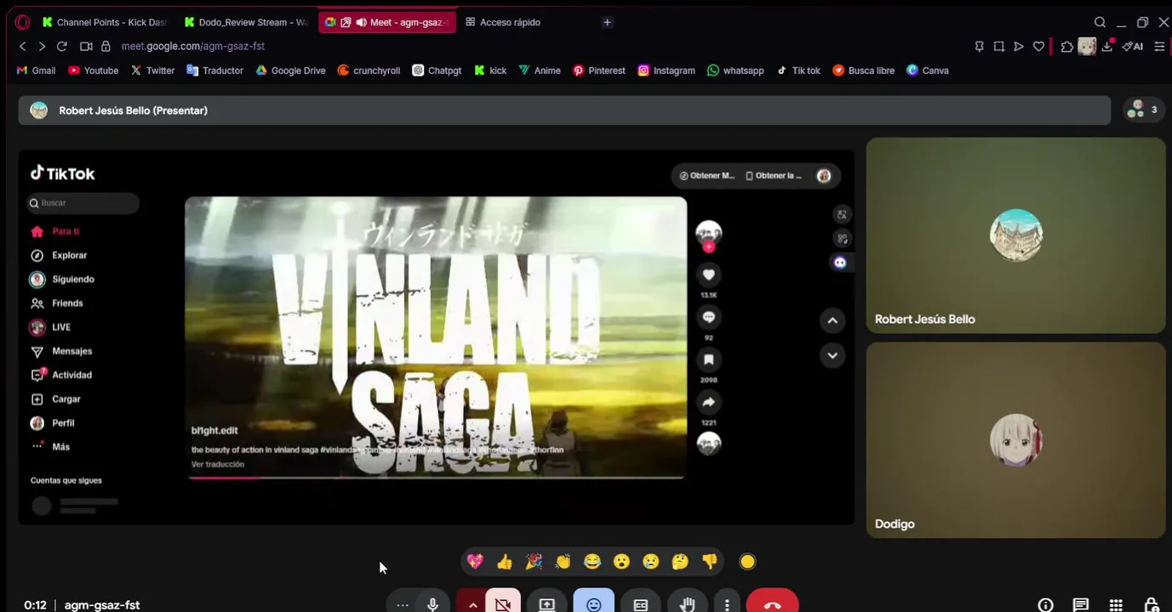Send thumbs up reaction
The height and width of the screenshot is (612, 1172).
pyautogui.click(x=505, y=561)
